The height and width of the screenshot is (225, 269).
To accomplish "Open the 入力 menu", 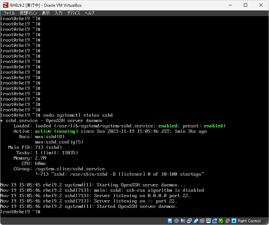I will [x=58, y=13].
